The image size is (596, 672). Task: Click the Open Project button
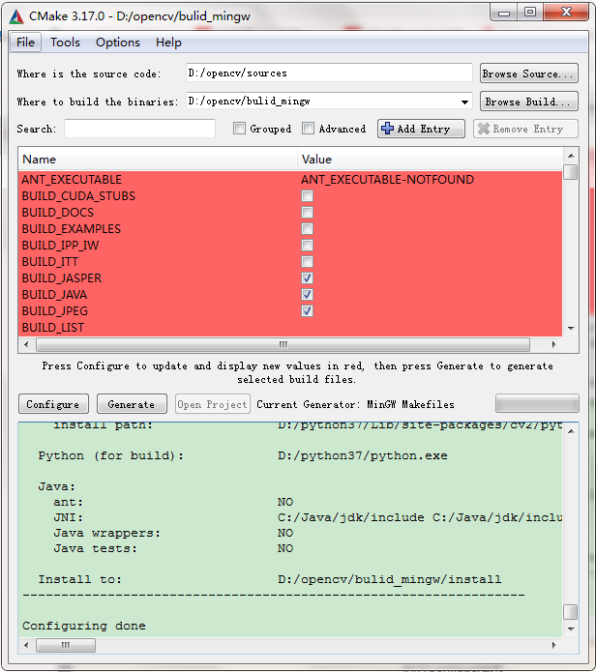pos(212,404)
